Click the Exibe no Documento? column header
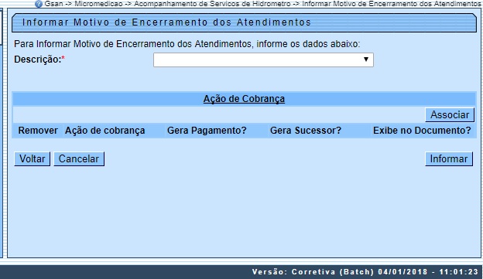 click(x=422, y=131)
